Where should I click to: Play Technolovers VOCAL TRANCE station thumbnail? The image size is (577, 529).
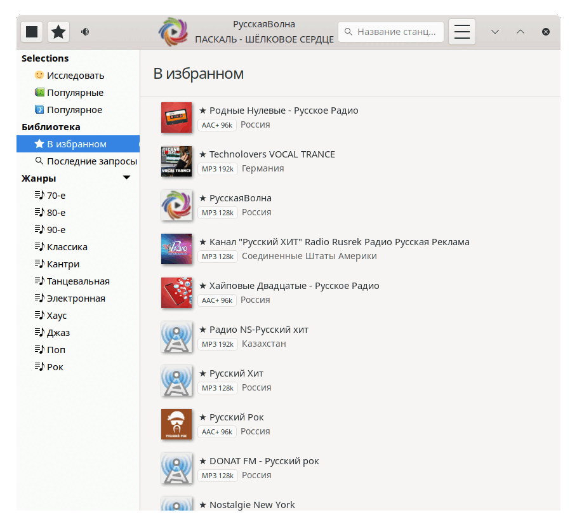[x=176, y=161]
